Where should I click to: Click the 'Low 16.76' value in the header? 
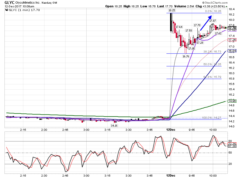tap(148, 6)
